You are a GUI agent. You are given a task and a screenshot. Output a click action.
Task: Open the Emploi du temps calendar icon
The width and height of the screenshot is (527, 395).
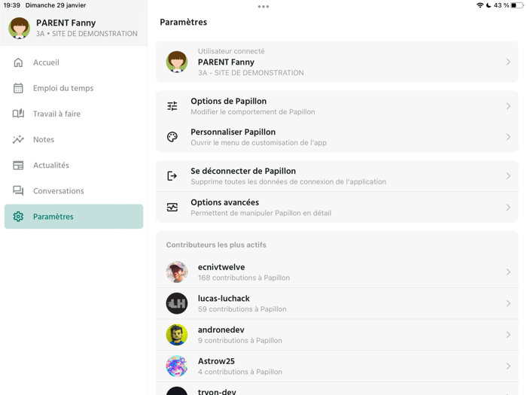[18, 88]
